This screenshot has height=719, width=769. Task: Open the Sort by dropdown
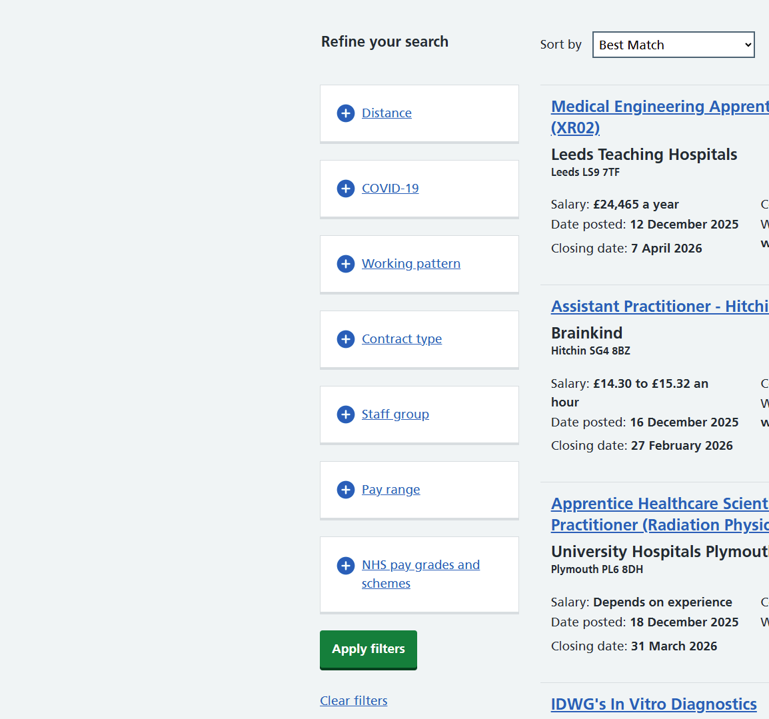(673, 45)
